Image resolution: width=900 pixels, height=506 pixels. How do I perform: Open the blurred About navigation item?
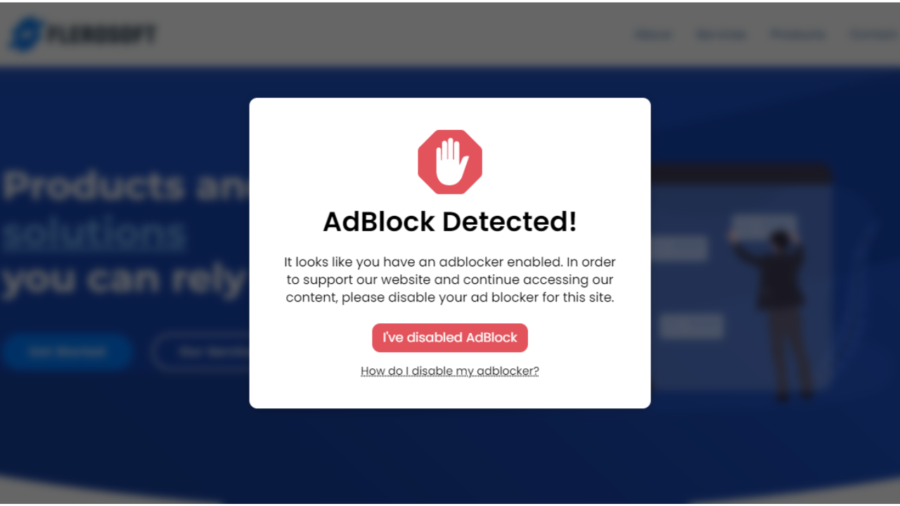tap(653, 34)
